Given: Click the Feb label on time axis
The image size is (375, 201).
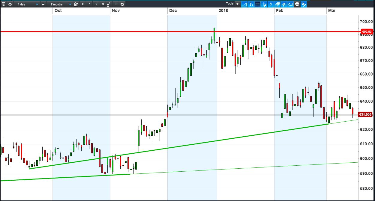Looking at the screenshot, I should [x=280, y=11].
